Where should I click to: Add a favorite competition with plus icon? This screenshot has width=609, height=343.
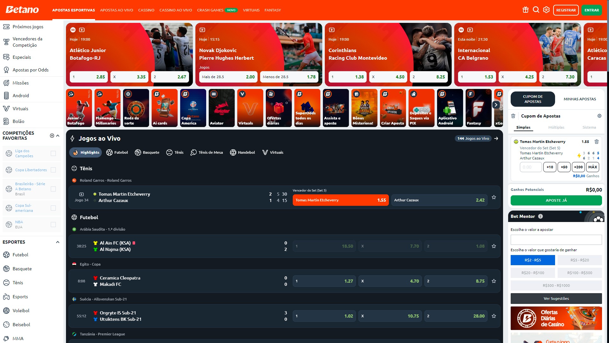[52, 136]
